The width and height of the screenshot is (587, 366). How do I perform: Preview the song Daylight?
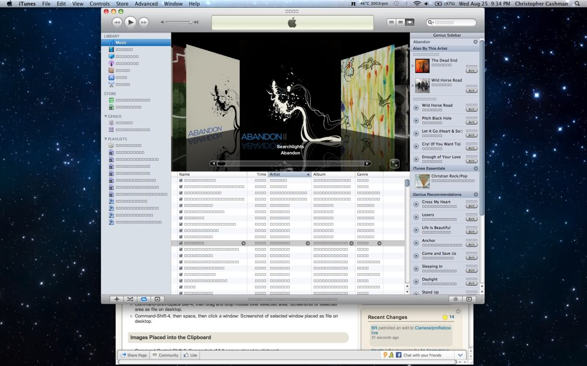coord(416,281)
